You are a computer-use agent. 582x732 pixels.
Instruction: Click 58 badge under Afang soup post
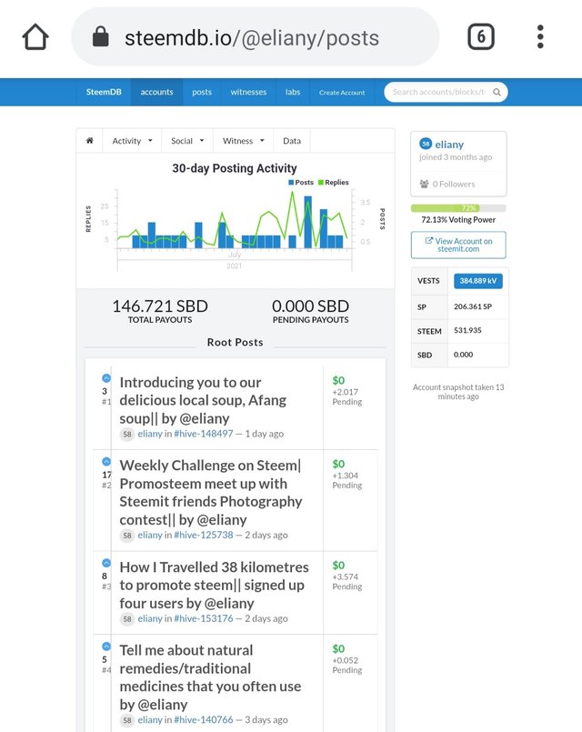(127, 434)
